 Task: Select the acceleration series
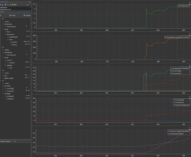(x=13, y=37)
